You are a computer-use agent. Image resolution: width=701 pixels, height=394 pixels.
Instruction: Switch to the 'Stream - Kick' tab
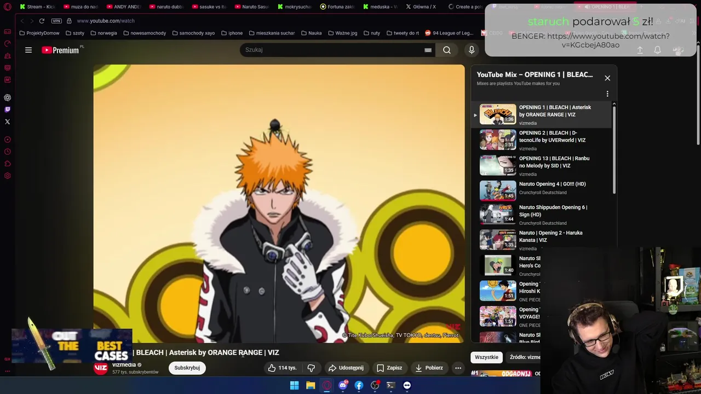coord(37,7)
